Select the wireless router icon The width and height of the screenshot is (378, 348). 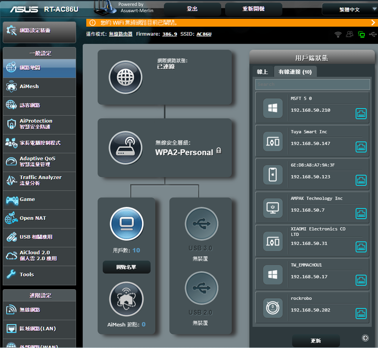[x=125, y=147]
